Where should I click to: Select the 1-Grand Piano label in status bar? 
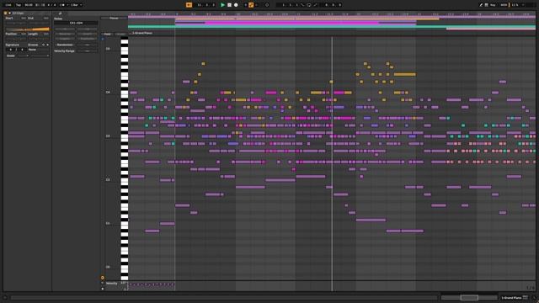(511, 297)
